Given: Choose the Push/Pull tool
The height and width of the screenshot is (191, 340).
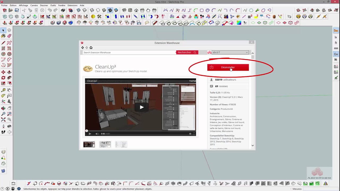Looking at the screenshot, I should (x=9, y=72).
